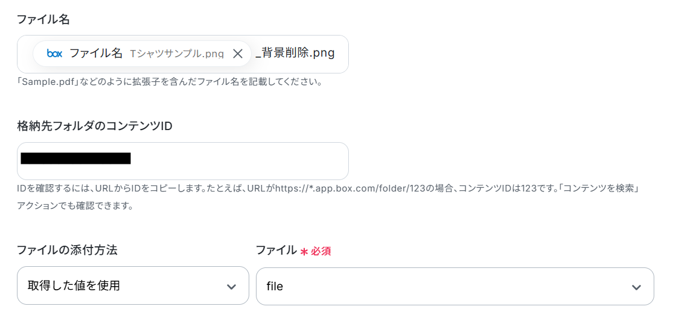Place cursor after _背景削除.png in file name field
This screenshot has width=673, height=324.
[x=339, y=54]
